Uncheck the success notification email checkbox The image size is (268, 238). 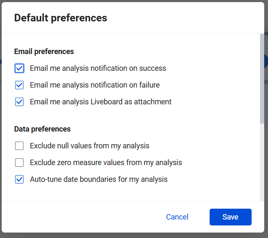click(x=19, y=68)
